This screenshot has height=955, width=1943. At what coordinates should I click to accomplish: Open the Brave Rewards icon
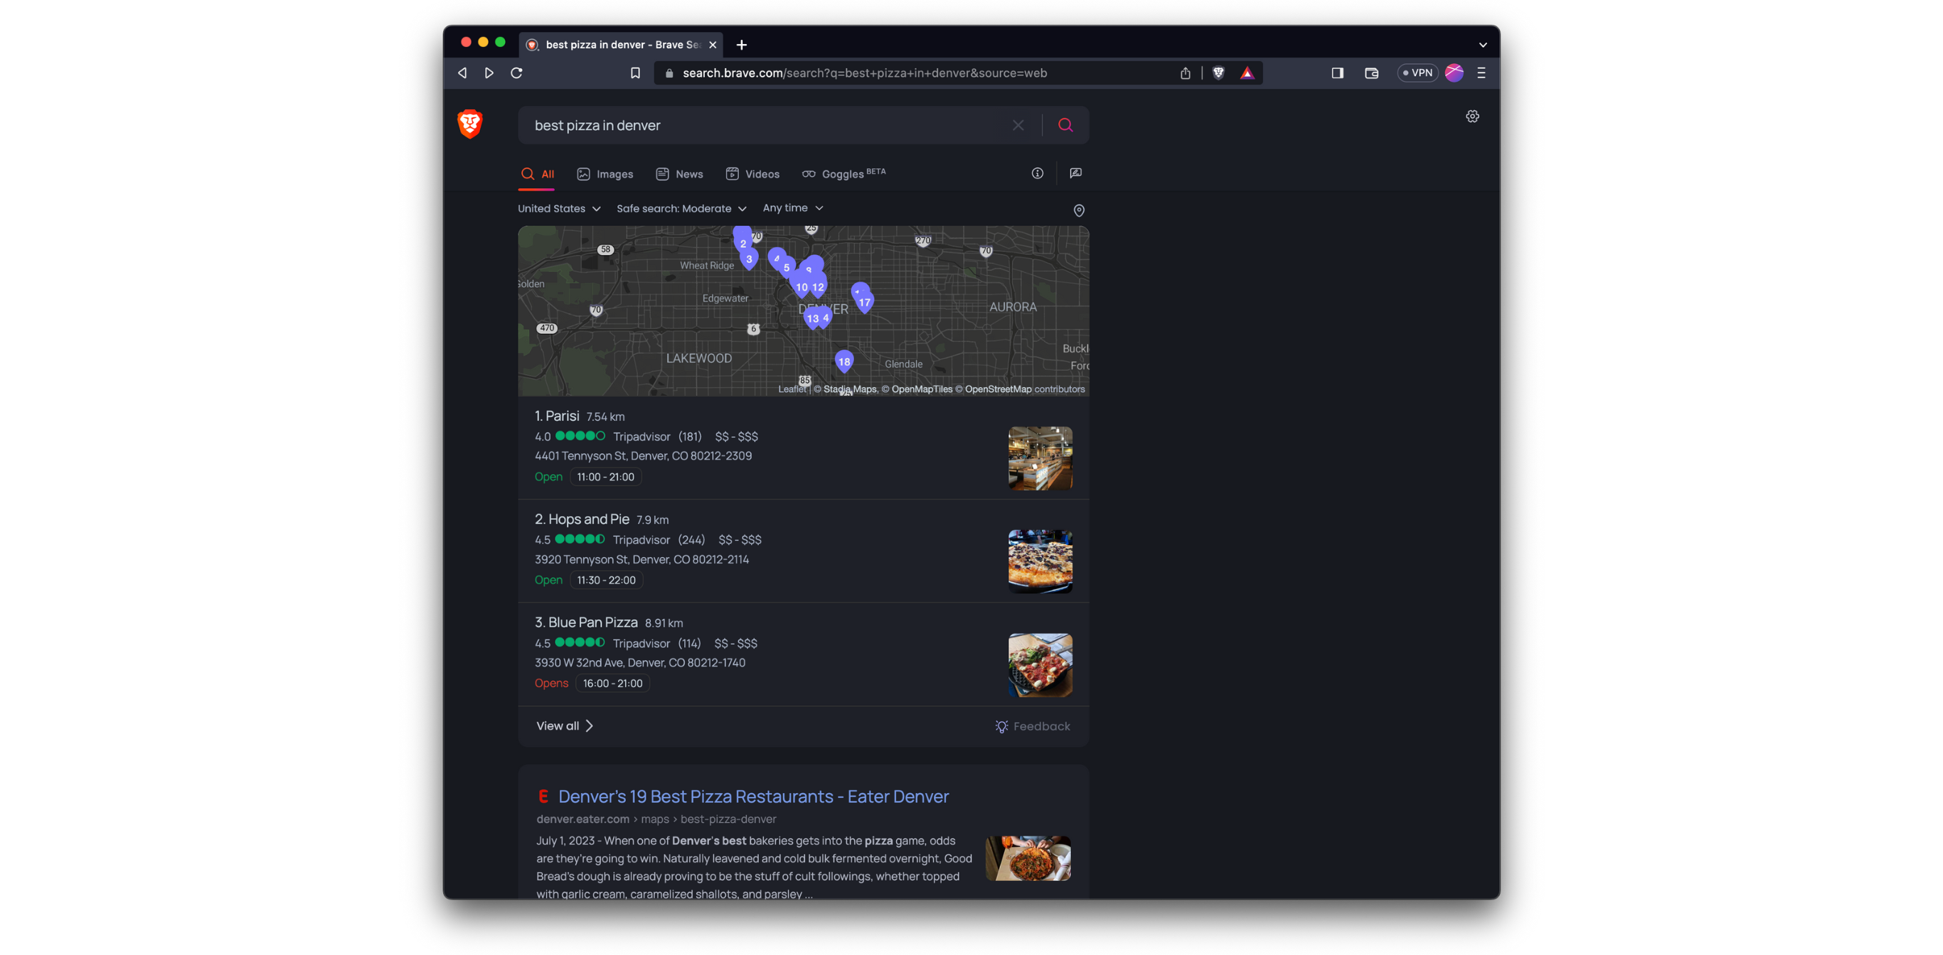pos(1247,72)
